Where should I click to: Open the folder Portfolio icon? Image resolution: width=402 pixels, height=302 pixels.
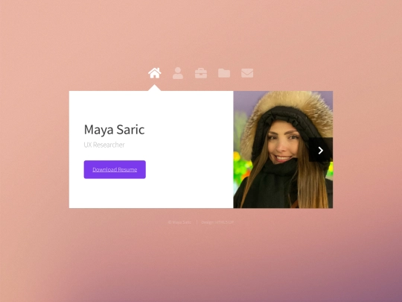pyautogui.click(x=224, y=73)
